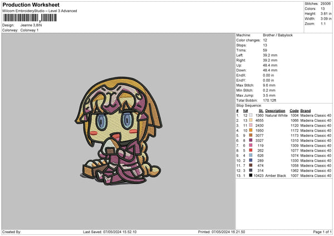
Task: Click the Natural White color swatch
Action: pyautogui.click(x=250, y=115)
